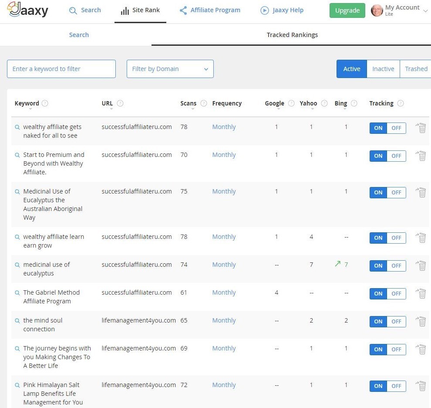
Task: Show Trashed keywords
Action: 416,69
